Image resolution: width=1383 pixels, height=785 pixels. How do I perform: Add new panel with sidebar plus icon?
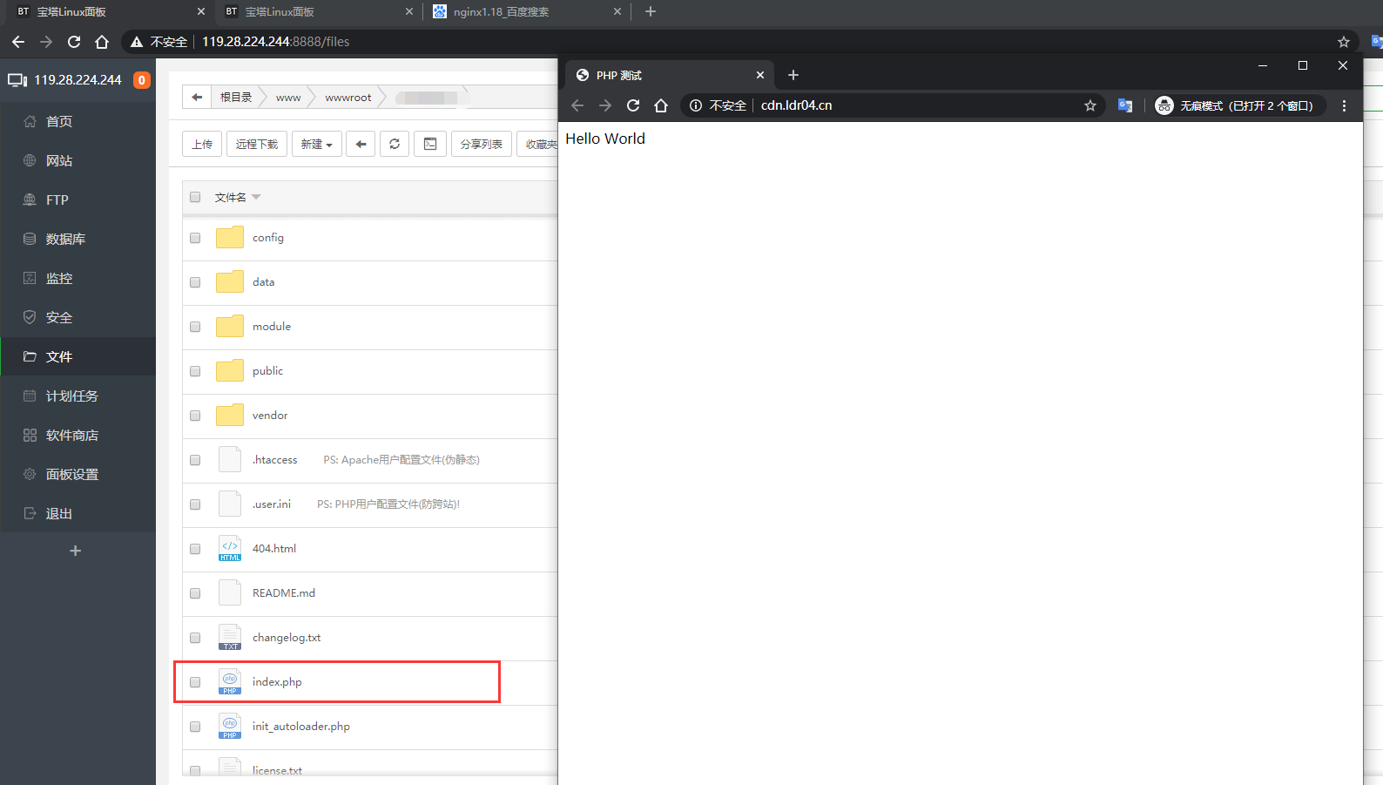coord(76,551)
